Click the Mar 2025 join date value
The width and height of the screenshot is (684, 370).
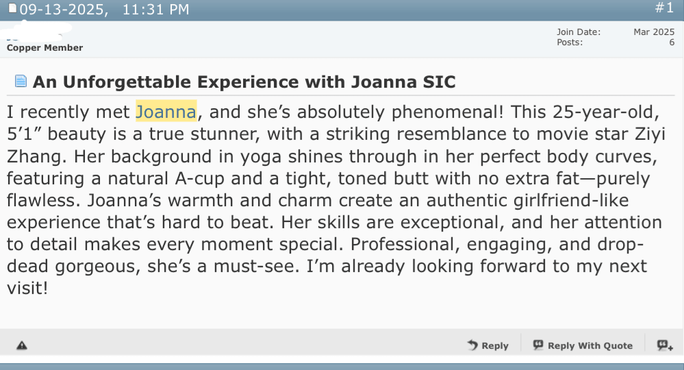(x=654, y=32)
